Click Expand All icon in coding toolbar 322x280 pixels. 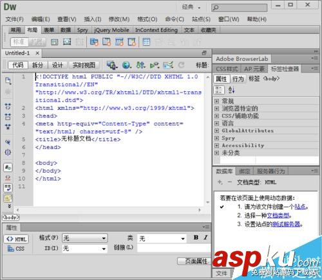8,127
